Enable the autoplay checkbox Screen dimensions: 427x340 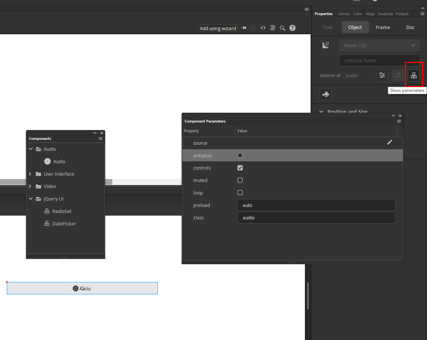tap(240, 155)
